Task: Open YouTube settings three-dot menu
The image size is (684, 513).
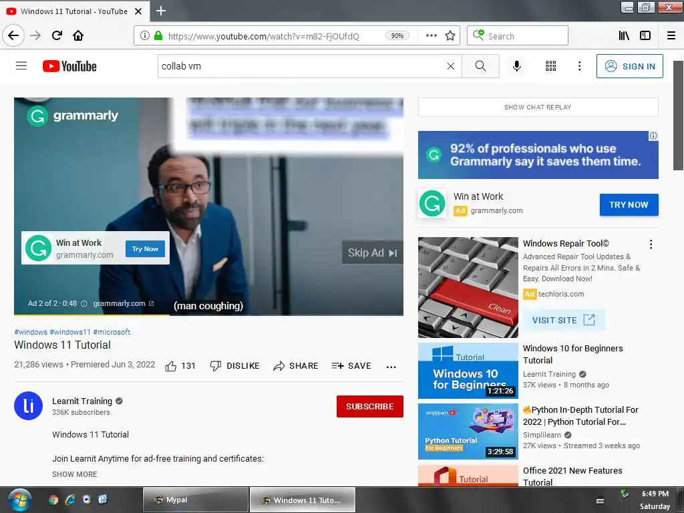Action: coord(579,66)
